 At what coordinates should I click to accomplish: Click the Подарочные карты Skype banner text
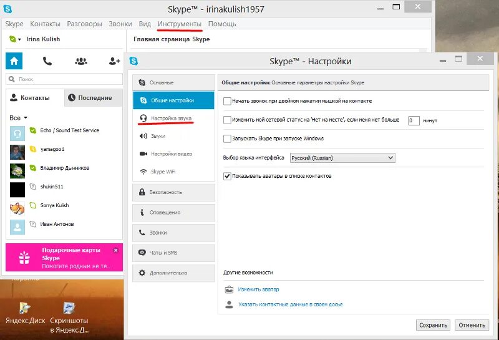pyautogui.click(x=71, y=254)
